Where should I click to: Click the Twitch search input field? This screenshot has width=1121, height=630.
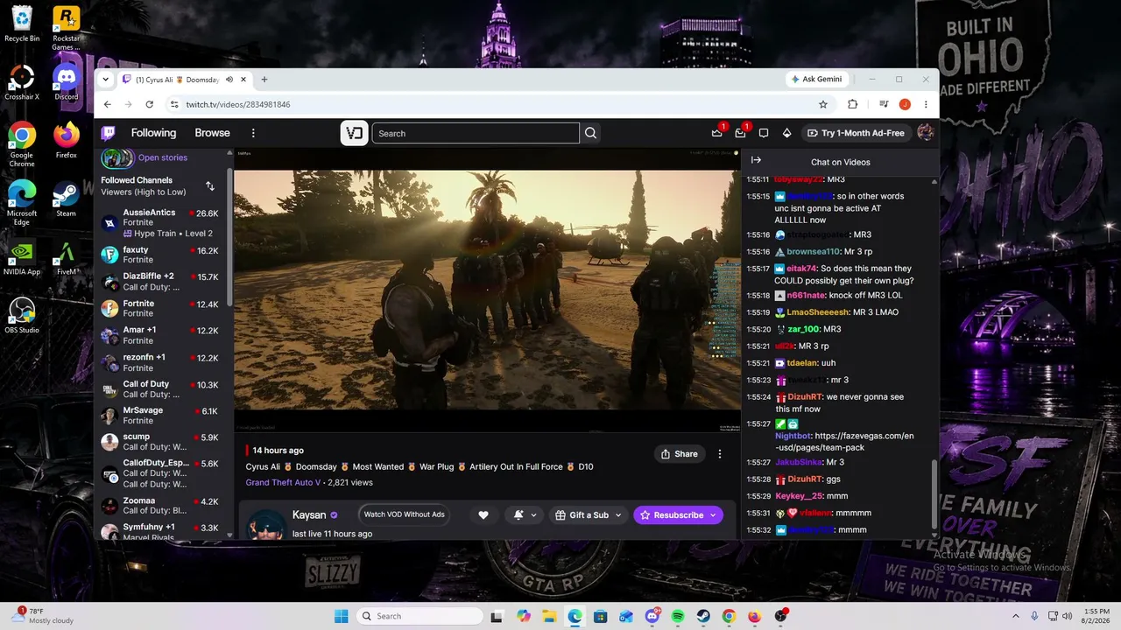click(x=476, y=133)
